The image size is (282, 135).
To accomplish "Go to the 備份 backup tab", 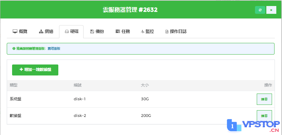I will (x=97, y=32).
